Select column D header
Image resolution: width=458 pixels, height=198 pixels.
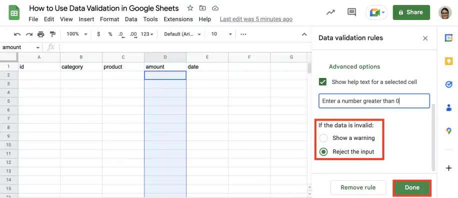[x=165, y=57]
